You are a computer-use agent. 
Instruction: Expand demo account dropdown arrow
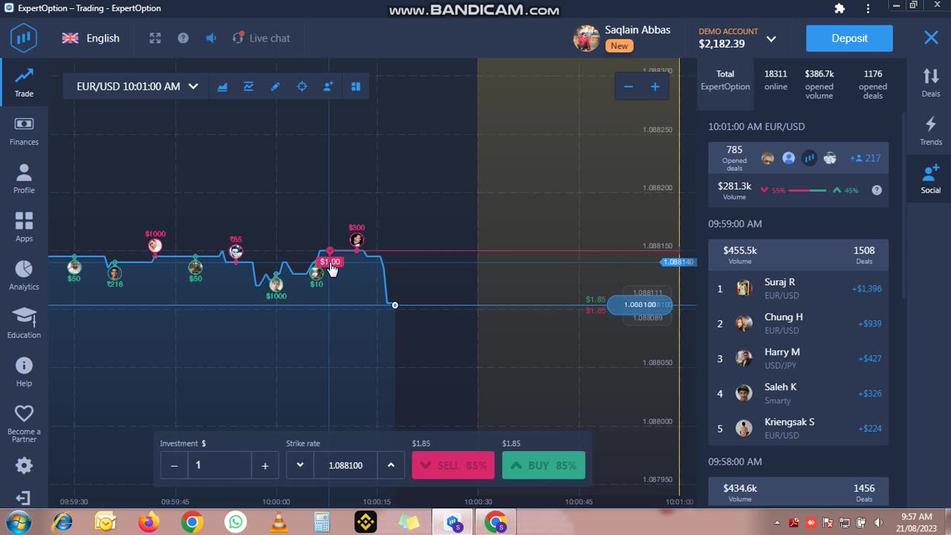coord(771,39)
